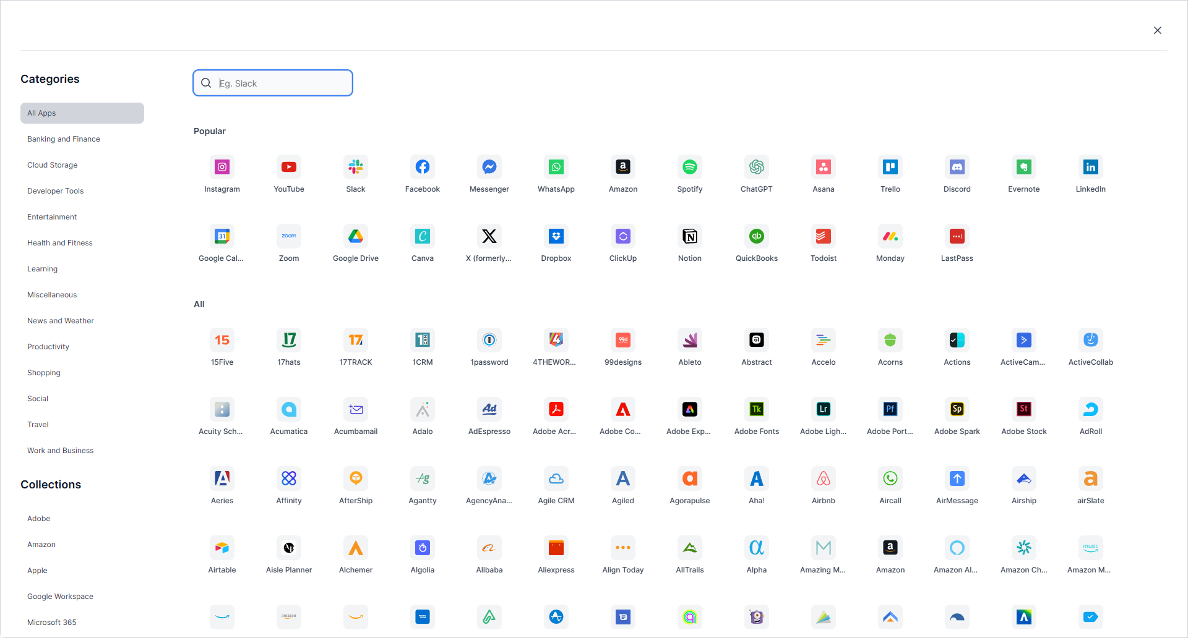Select the ChatGPT app icon
This screenshot has width=1188, height=638.
tap(757, 167)
